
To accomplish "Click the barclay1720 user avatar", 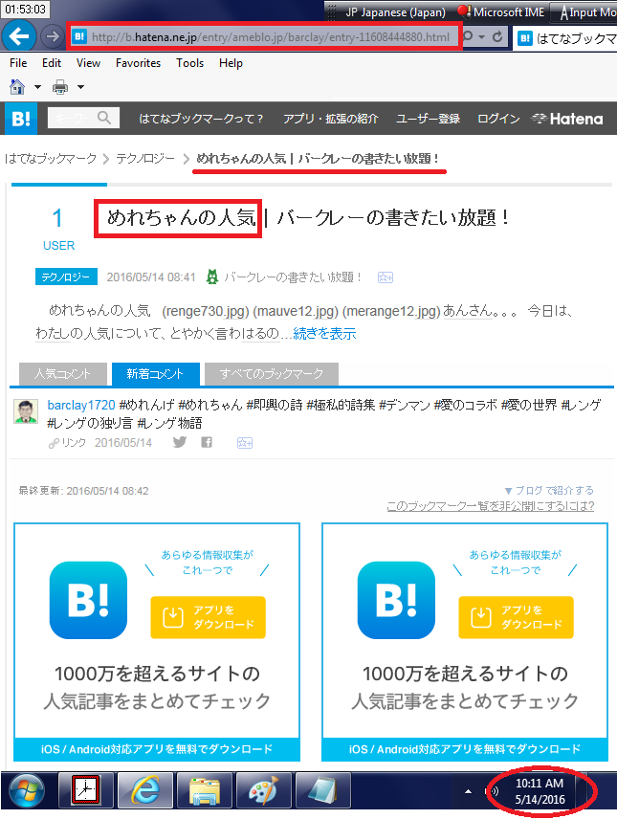I will pos(26,411).
